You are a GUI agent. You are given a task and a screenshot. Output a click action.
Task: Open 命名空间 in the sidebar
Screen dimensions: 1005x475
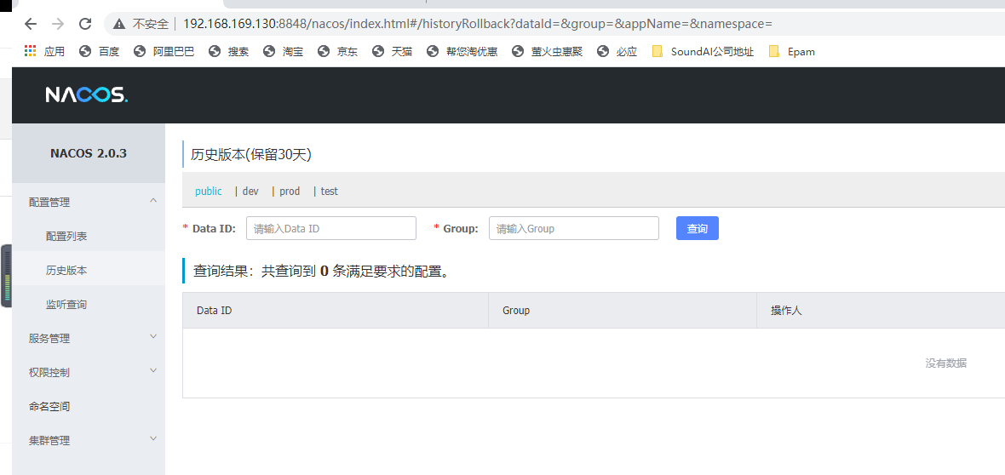point(89,406)
